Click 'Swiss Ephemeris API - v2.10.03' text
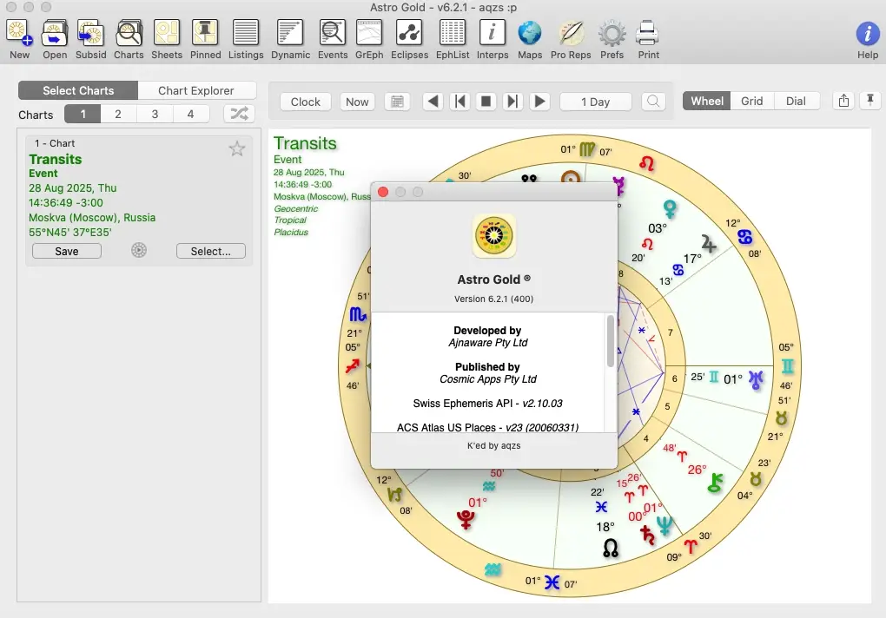Viewport: 886px width, 618px height. pyautogui.click(x=487, y=404)
